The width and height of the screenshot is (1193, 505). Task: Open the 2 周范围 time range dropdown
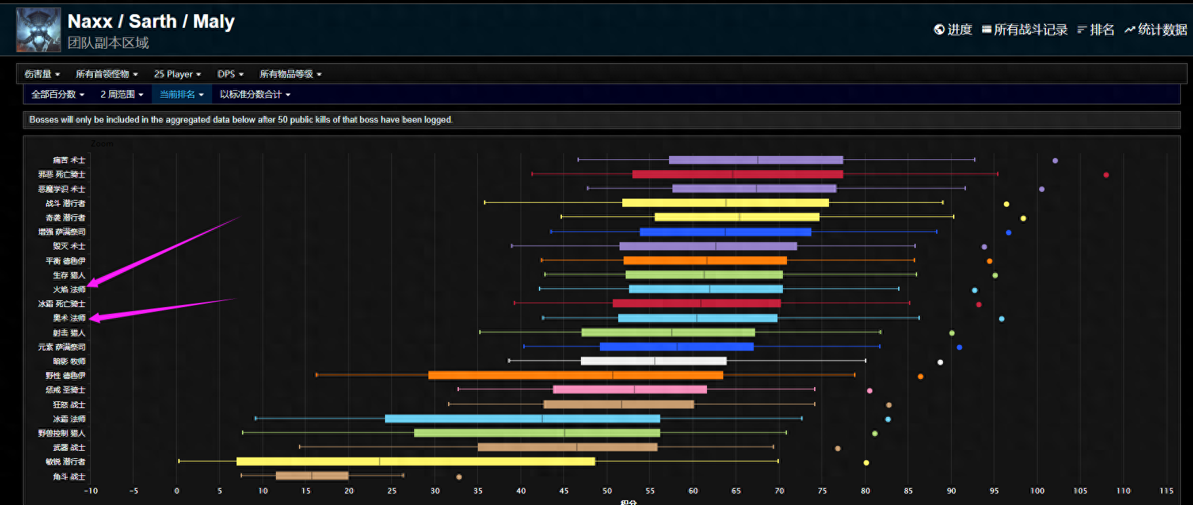[x=122, y=94]
